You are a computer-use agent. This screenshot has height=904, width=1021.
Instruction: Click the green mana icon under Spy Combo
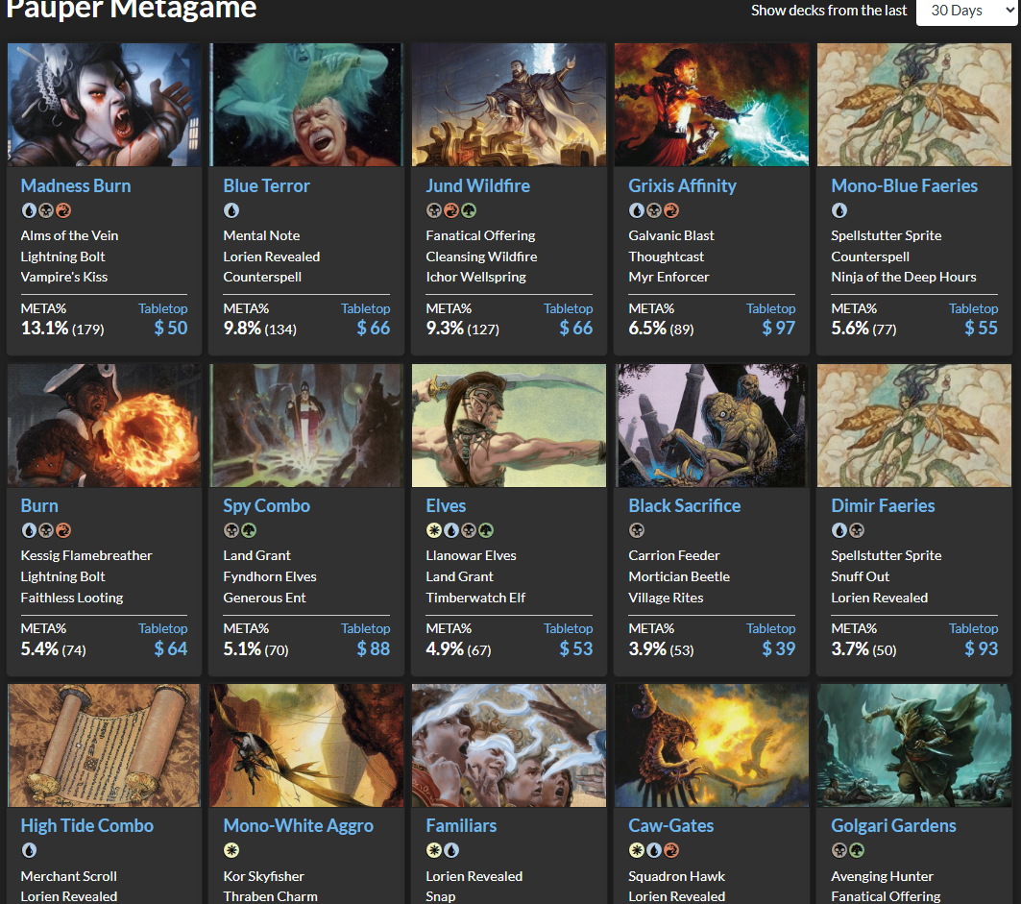pyautogui.click(x=249, y=530)
